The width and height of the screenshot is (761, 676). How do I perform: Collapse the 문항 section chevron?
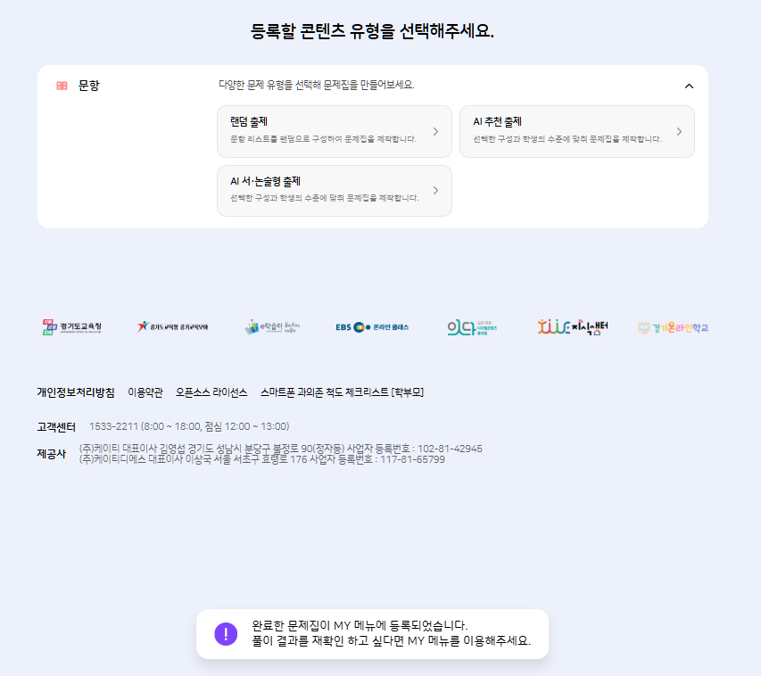(688, 87)
